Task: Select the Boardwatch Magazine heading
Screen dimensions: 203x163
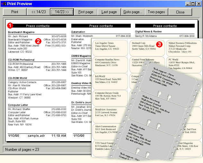Action: pos(21,32)
